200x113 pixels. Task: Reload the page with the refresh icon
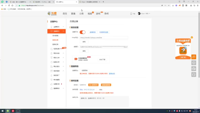tap(9, 5)
